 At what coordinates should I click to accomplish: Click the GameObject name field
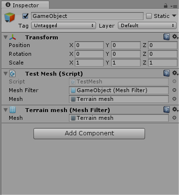(87, 16)
